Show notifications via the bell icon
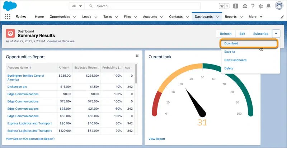The height and width of the screenshot is (148, 287). (268, 6)
